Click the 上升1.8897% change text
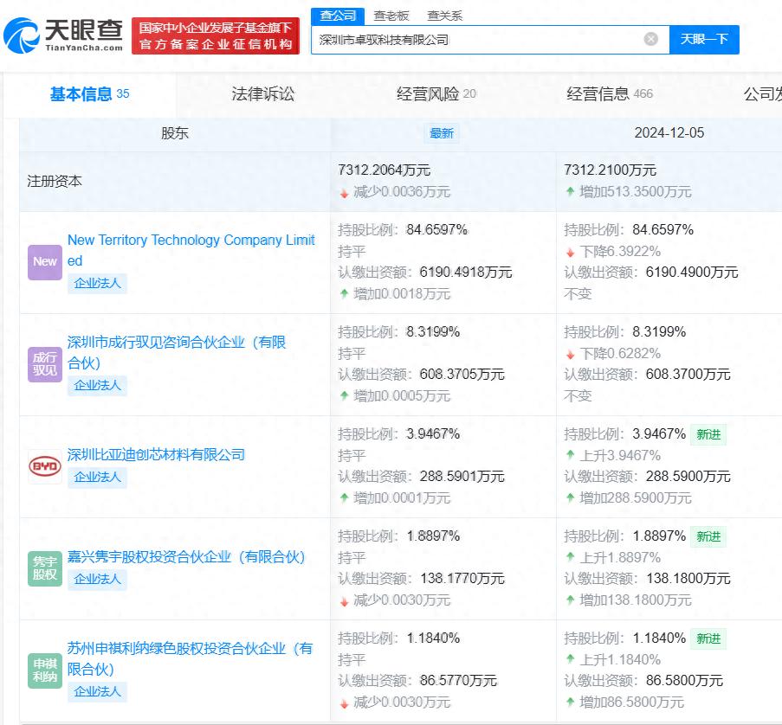The width and height of the screenshot is (782, 725). tap(620, 557)
